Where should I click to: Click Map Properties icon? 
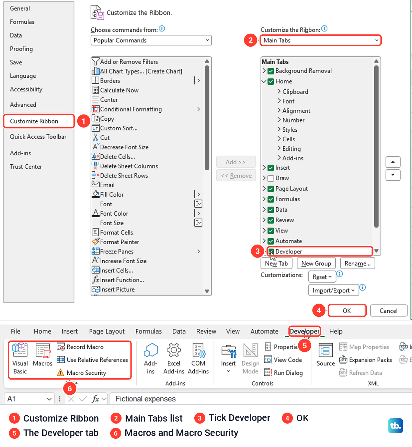[343, 347]
